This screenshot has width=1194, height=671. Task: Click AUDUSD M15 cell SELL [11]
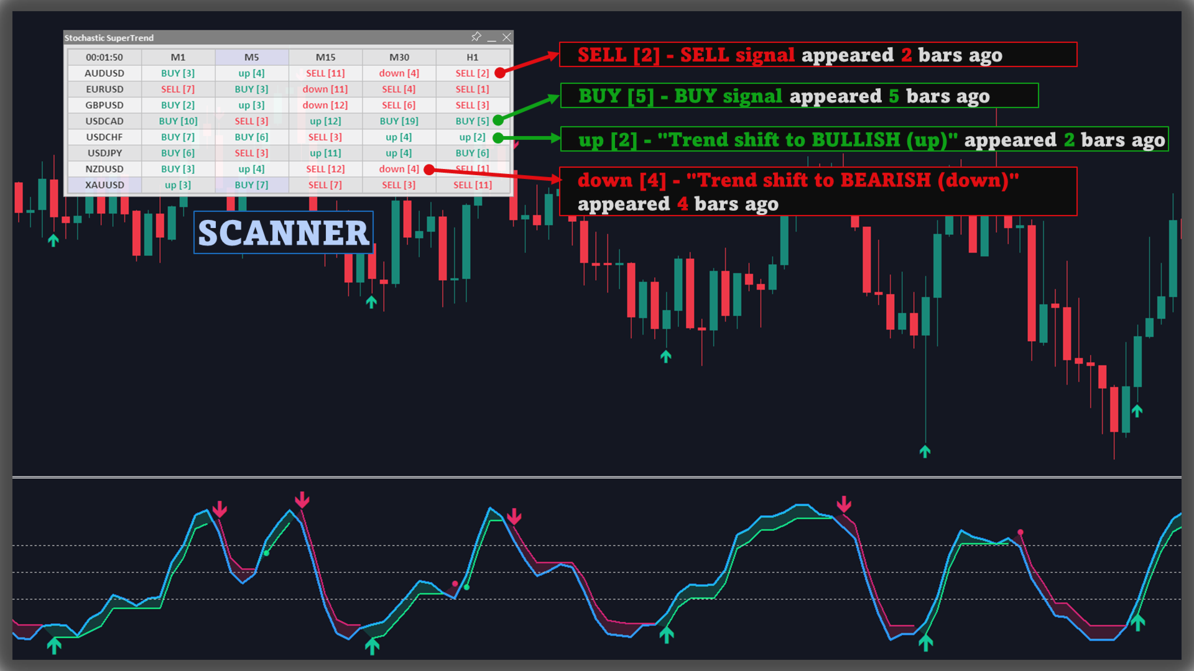(x=326, y=73)
